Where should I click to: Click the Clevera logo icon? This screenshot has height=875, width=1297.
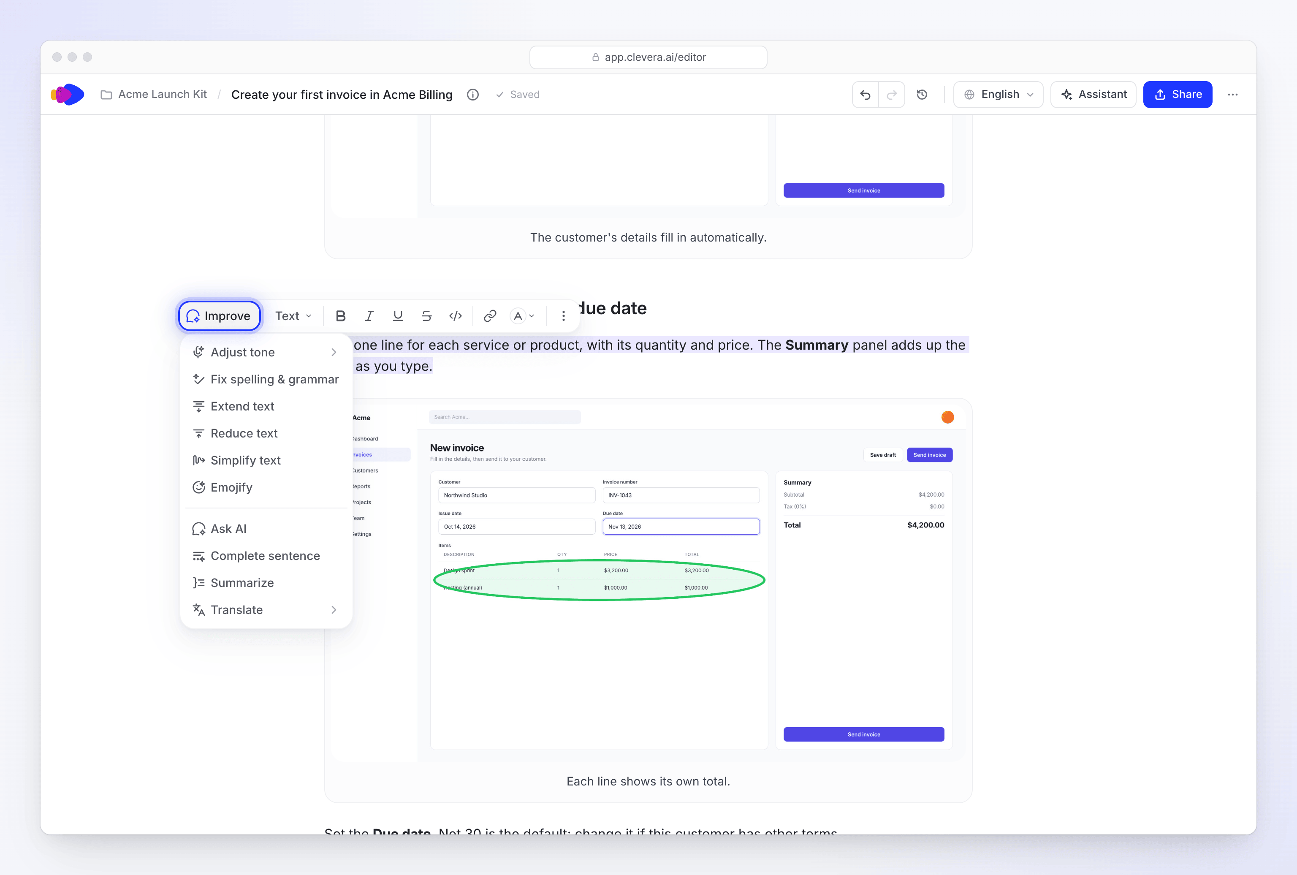tap(68, 94)
